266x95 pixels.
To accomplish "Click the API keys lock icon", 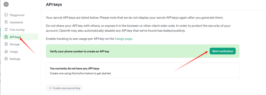I will (x=6, y=37).
